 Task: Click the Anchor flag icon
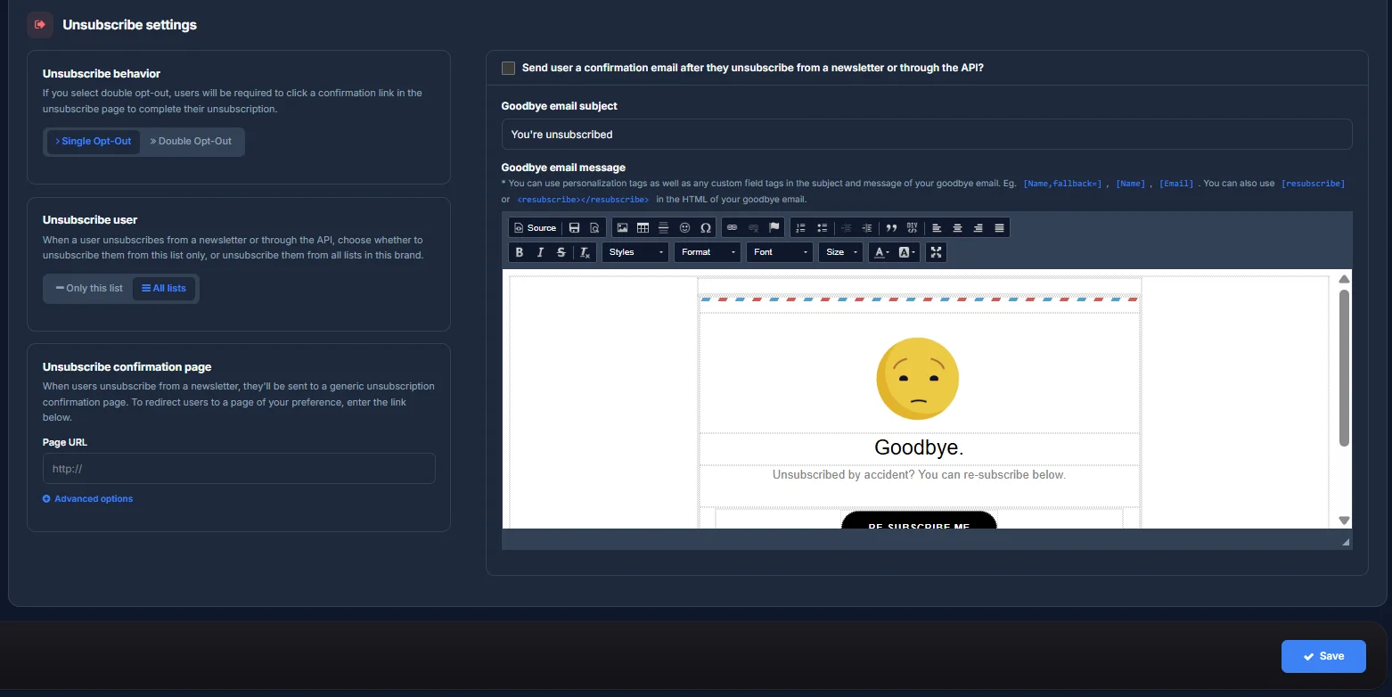tap(774, 228)
